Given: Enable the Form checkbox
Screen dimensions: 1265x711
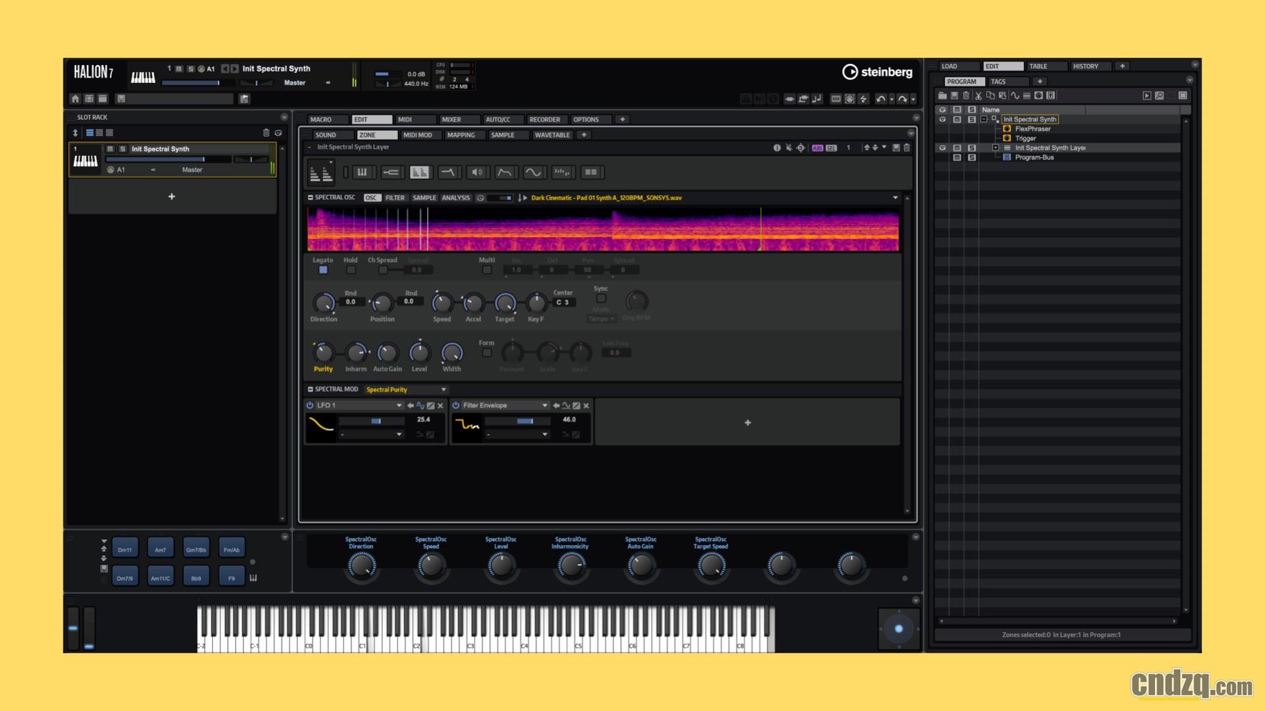Looking at the screenshot, I should 487,353.
